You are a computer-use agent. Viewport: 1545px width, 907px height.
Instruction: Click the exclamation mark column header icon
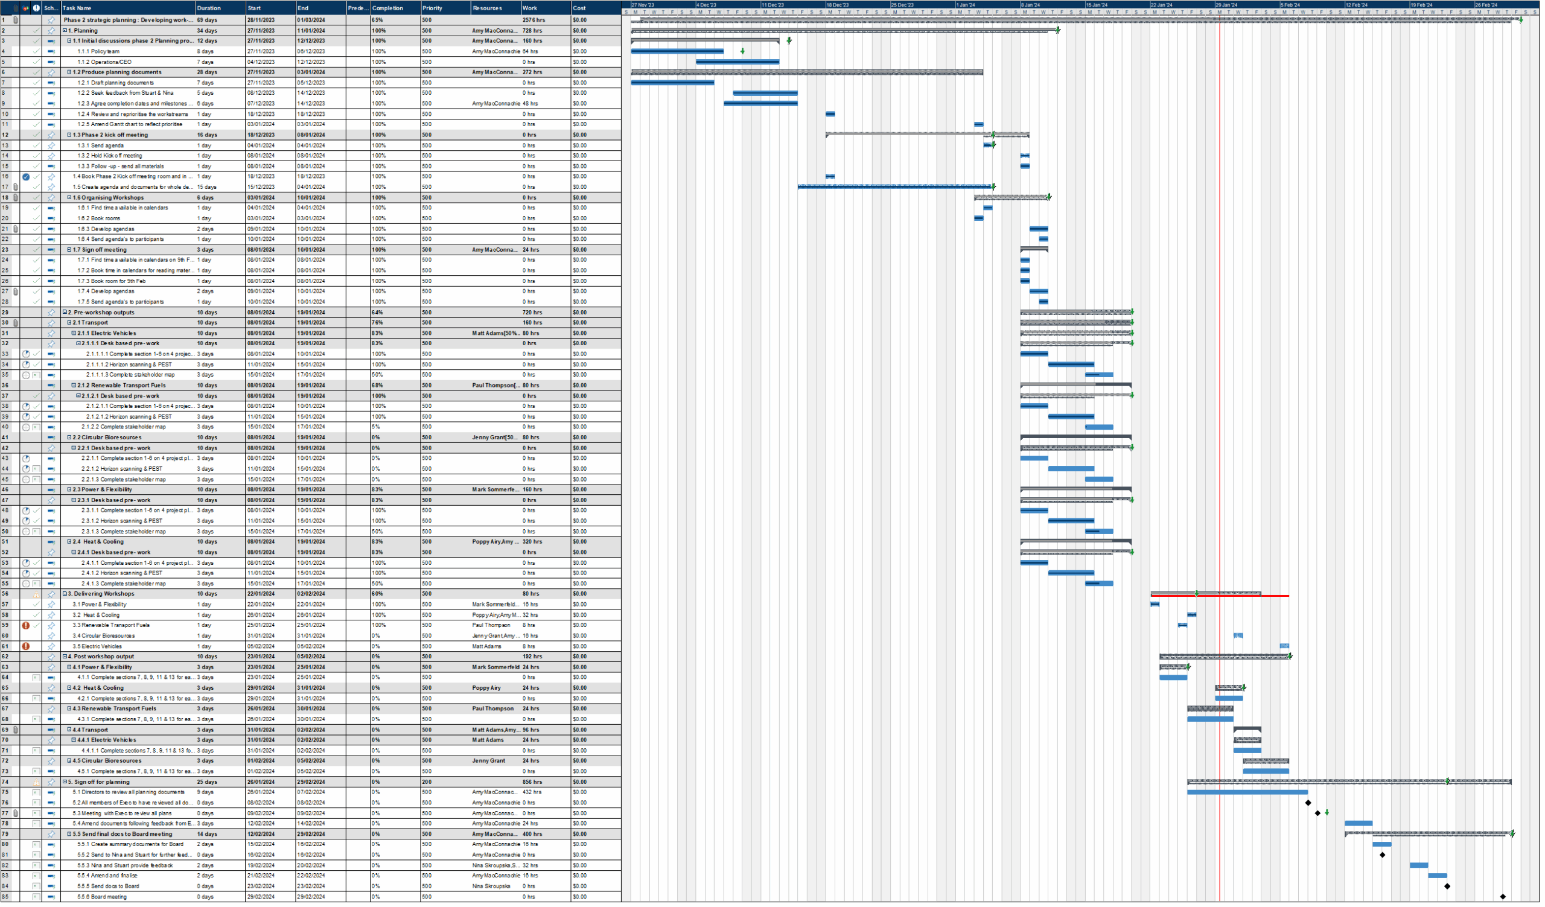[x=37, y=8]
